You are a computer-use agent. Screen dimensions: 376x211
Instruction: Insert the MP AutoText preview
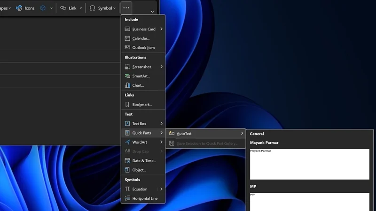pyautogui.click(x=310, y=202)
